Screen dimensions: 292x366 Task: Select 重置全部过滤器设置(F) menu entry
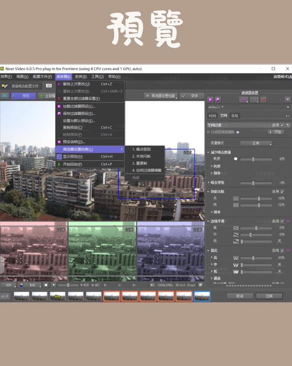point(90,99)
